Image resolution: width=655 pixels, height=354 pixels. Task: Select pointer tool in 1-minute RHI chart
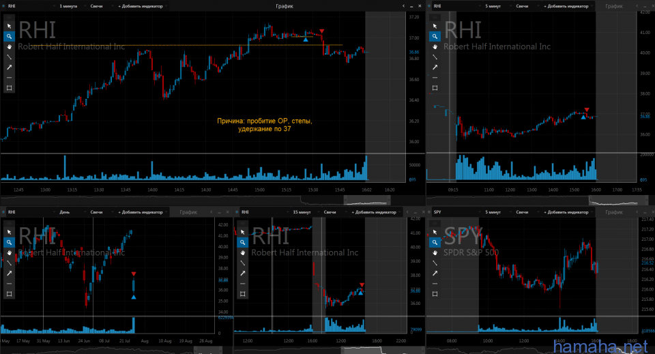[x=9, y=26]
